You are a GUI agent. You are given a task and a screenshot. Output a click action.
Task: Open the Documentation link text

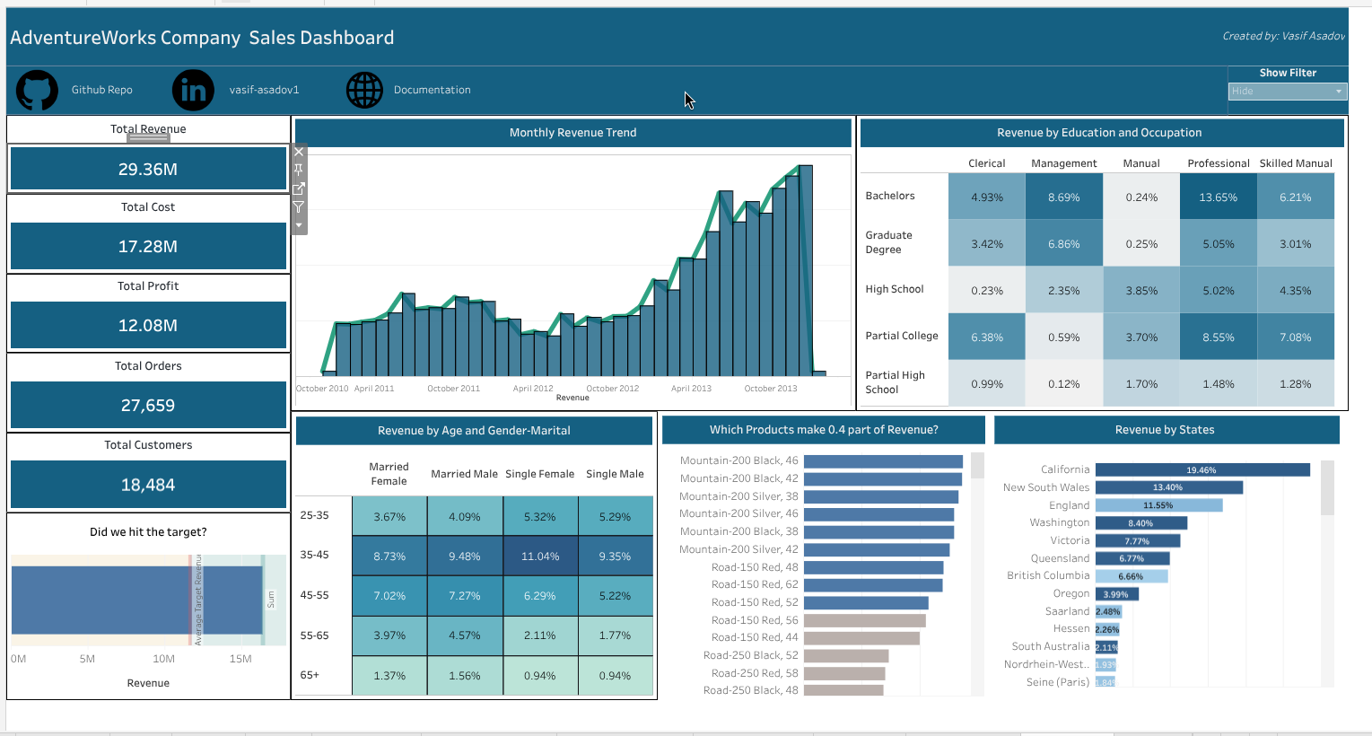click(x=433, y=90)
